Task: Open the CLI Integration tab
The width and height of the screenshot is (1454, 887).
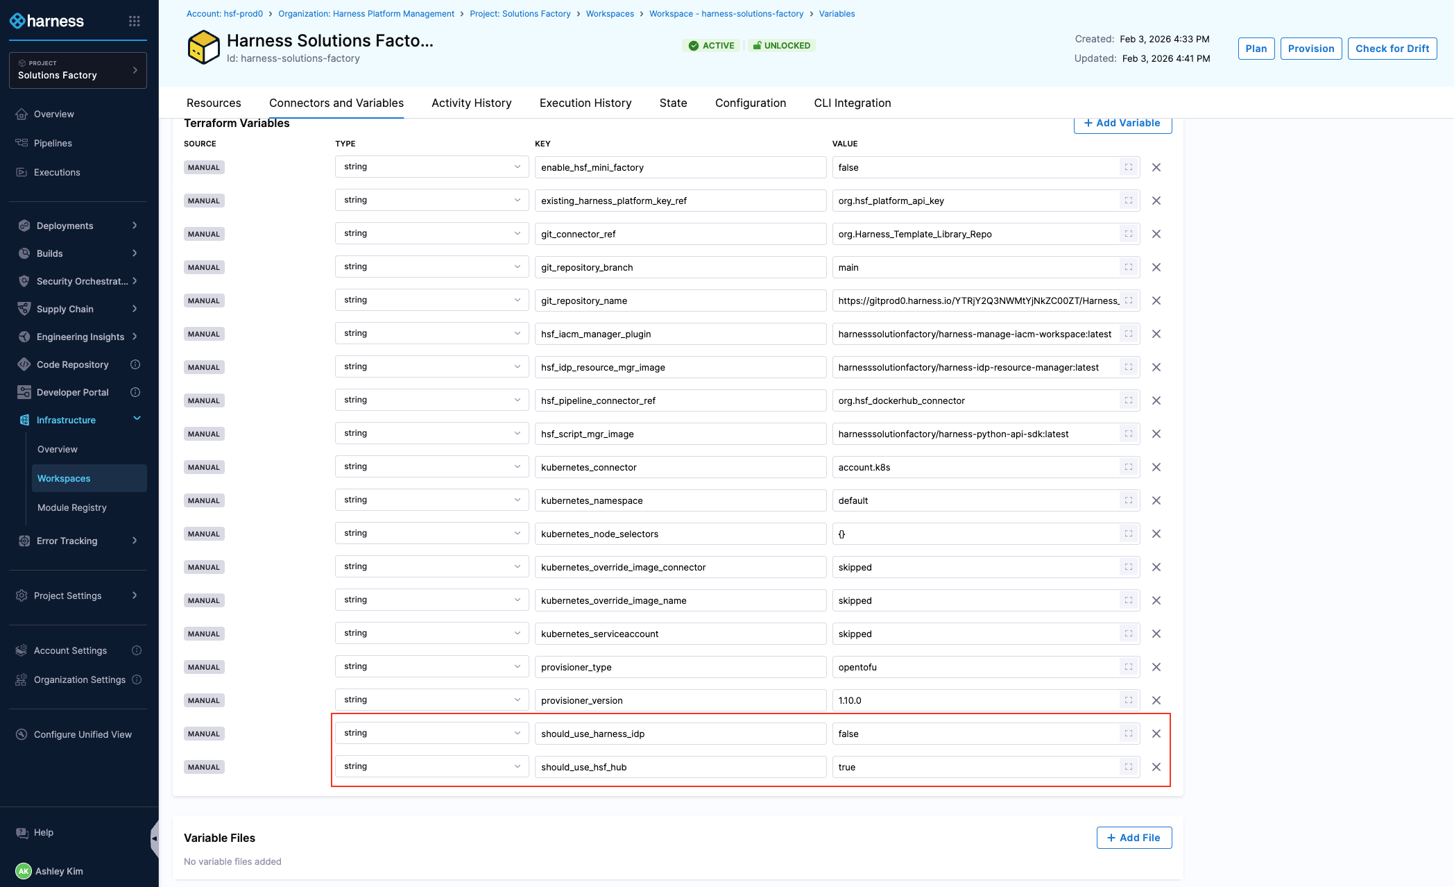Action: click(x=852, y=103)
